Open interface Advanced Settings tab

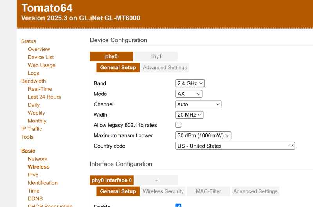(x=255, y=191)
